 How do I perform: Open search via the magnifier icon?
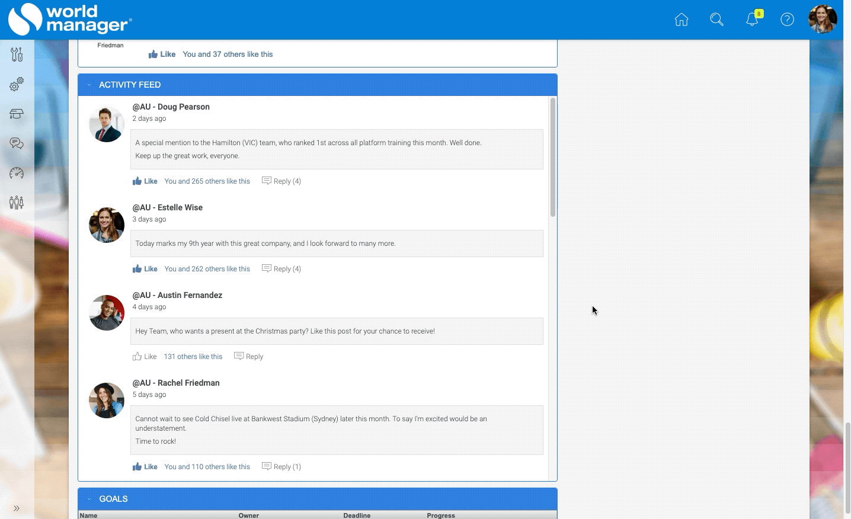pyautogui.click(x=716, y=20)
